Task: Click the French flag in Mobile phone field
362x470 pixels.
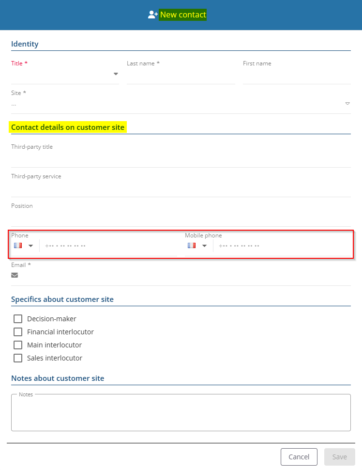Action: 192,246
